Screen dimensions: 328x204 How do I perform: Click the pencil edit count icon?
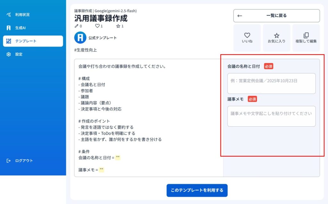point(76,26)
